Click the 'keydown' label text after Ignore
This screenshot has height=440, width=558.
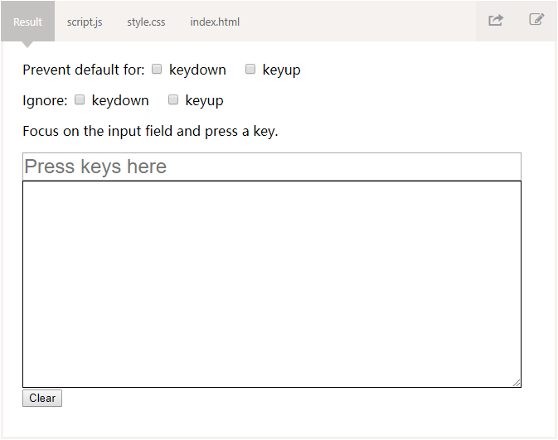point(120,100)
